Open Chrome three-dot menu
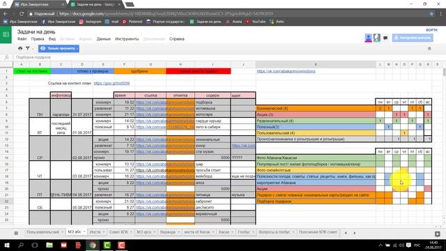 tap(441, 14)
